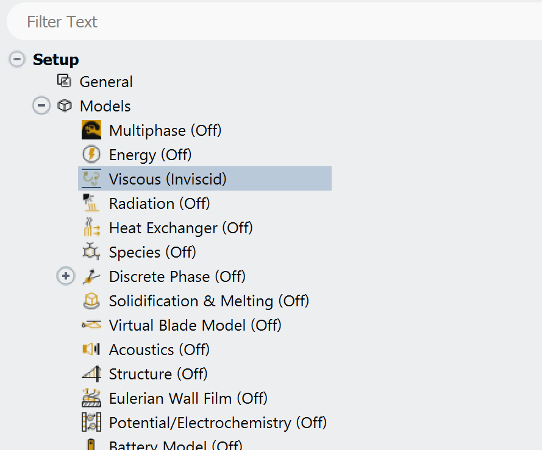Image resolution: width=542 pixels, height=450 pixels.
Task: Click the Heat Exchanger icon
Action: point(91,228)
